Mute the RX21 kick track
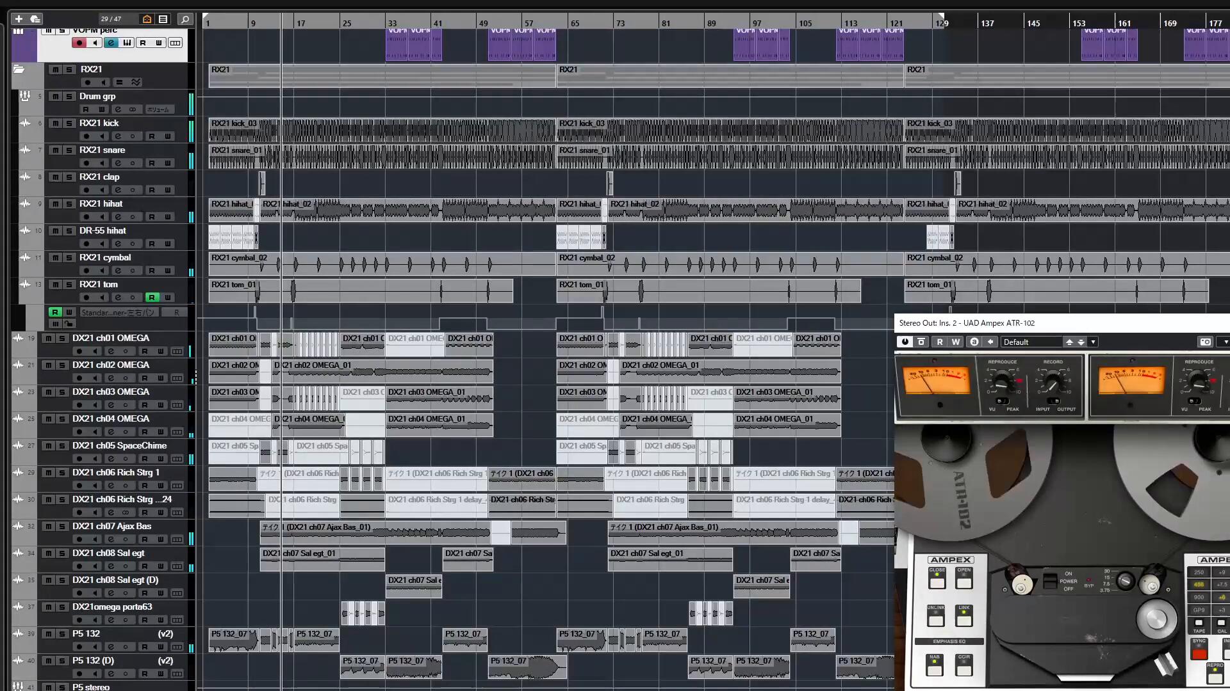Screen dimensions: 1230x691 [56, 123]
